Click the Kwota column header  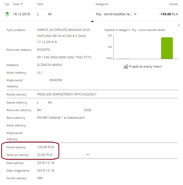pos(173,4)
